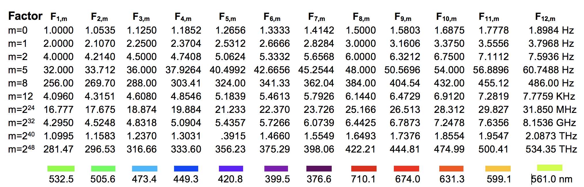
Task: Click the value 60.7488 Hz
Action: (x=549, y=70)
